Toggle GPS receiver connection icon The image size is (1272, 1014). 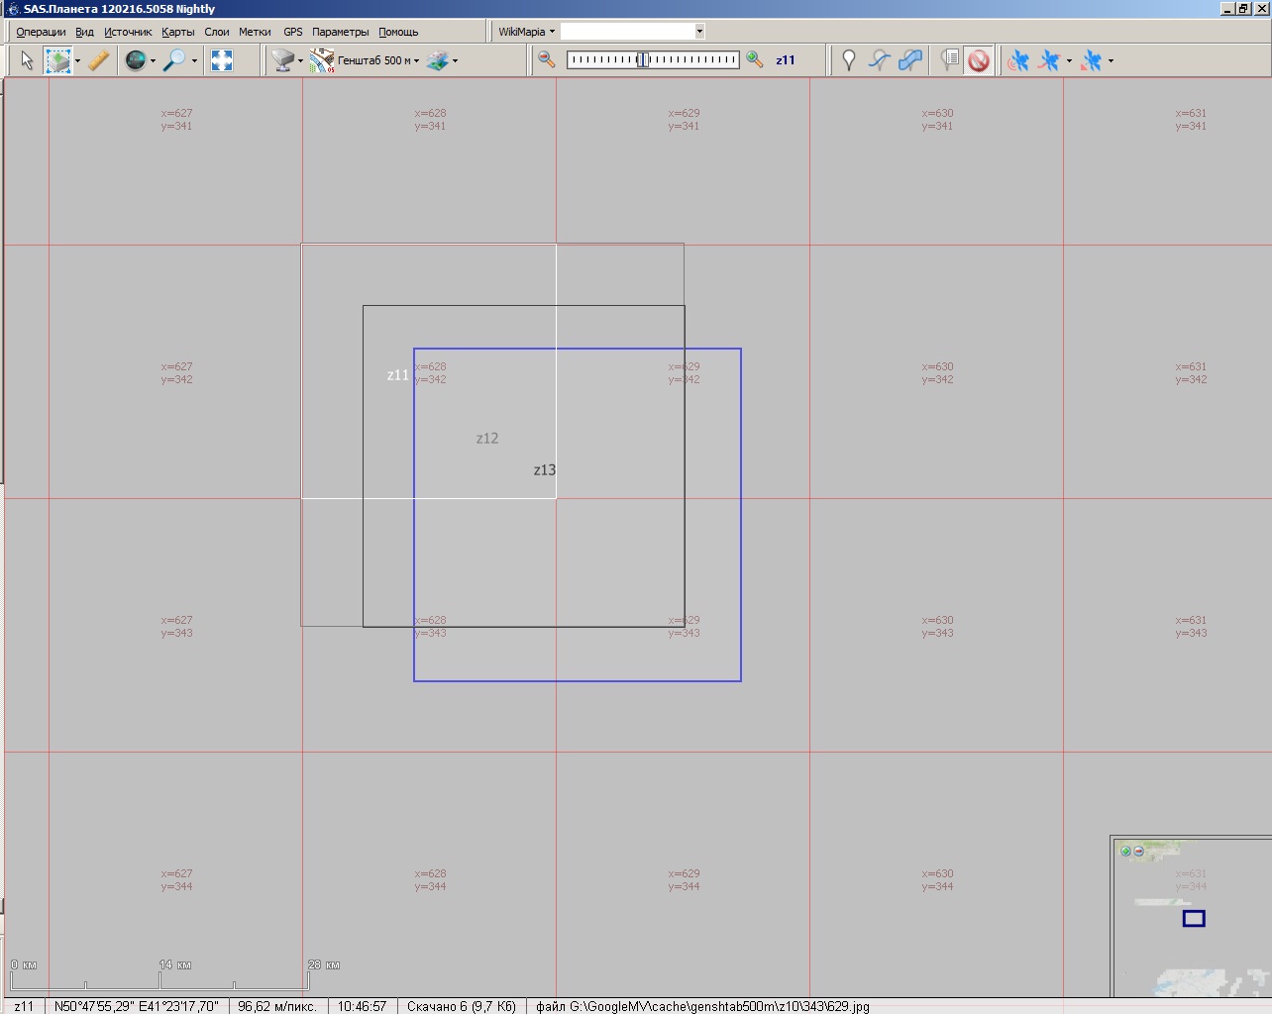1017,61
